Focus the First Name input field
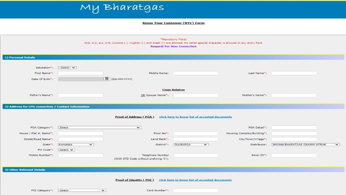The width and height of the screenshot is (346, 195). tap(80, 73)
